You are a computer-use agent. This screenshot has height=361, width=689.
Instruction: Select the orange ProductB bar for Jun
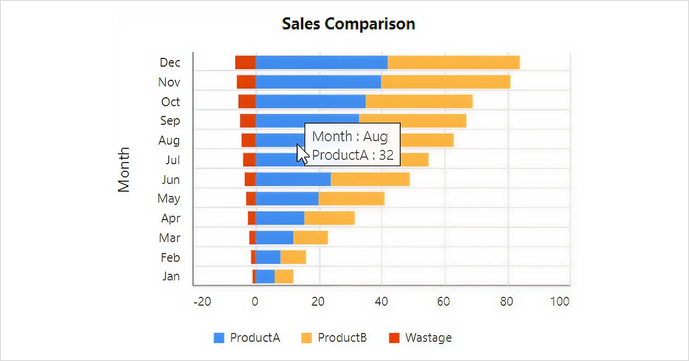(x=370, y=179)
